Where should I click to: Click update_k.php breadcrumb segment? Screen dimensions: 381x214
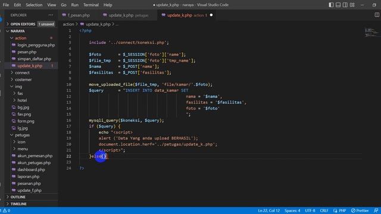point(98,24)
